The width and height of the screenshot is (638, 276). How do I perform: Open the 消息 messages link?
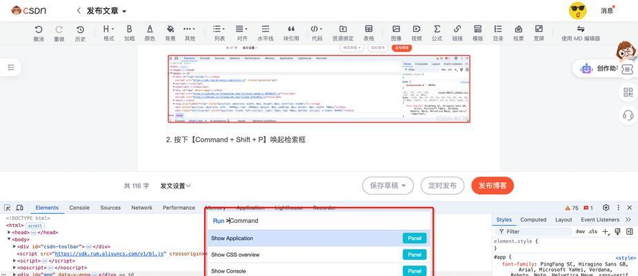point(607,11)
